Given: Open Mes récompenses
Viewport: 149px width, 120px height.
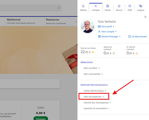Looking at the screenshot, I should [x=93, y=97].
